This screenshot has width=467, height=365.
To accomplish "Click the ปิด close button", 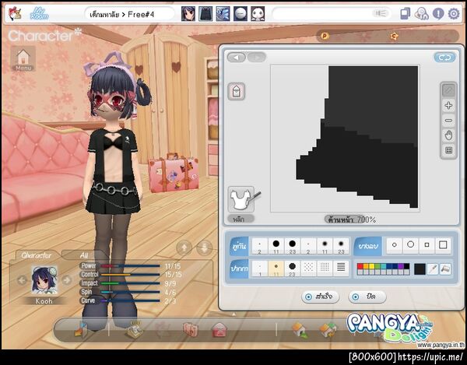I will point(367,297).
